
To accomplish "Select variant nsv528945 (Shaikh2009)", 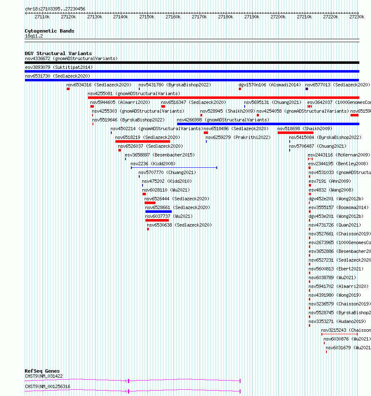I will click(x=228, y=111).
